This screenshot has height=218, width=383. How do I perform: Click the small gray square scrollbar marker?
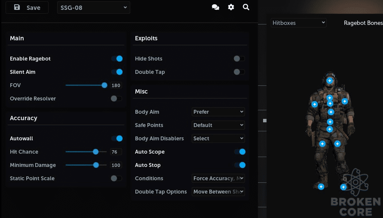pyautogui.click(x=265, y=121)
